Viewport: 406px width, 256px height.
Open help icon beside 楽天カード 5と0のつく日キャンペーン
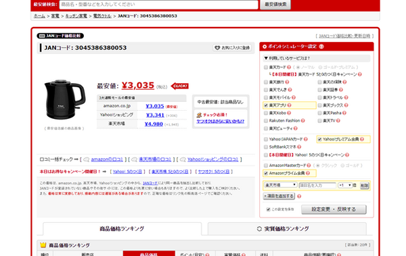click(360, 74)
